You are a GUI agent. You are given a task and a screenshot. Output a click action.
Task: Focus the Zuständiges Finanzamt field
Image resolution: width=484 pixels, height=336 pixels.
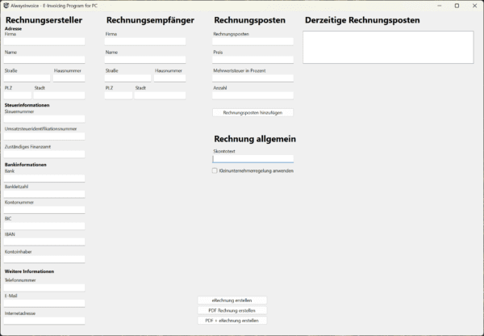click(x=44, y=153)
